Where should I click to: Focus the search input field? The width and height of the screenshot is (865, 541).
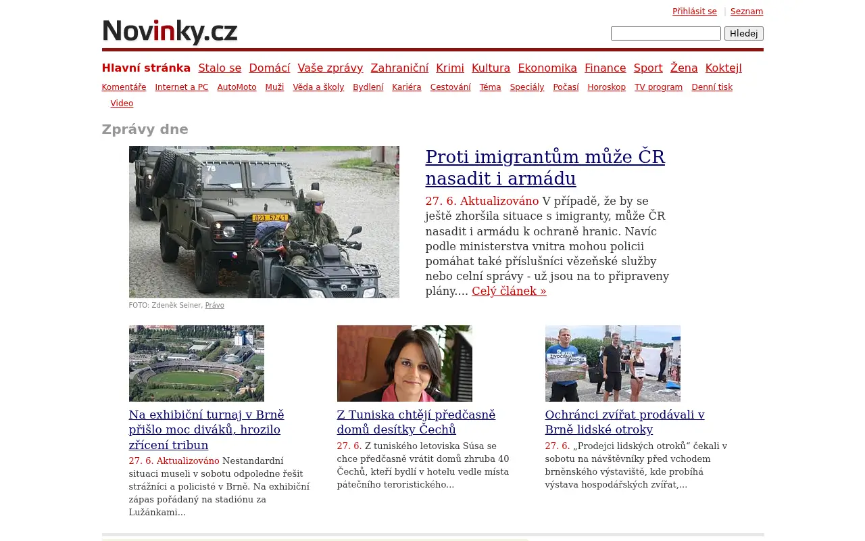(x=666, y=34)
